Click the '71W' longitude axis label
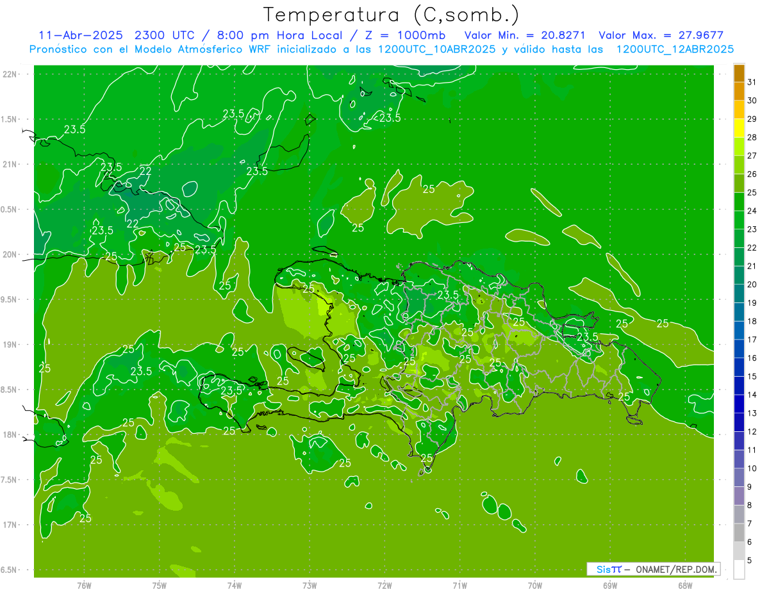The width and height of the screenshot is (769, 594). click(x=459, y=586)
